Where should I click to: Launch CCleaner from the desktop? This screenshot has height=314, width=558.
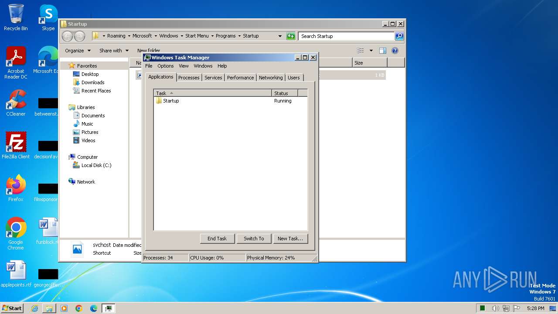16,103
